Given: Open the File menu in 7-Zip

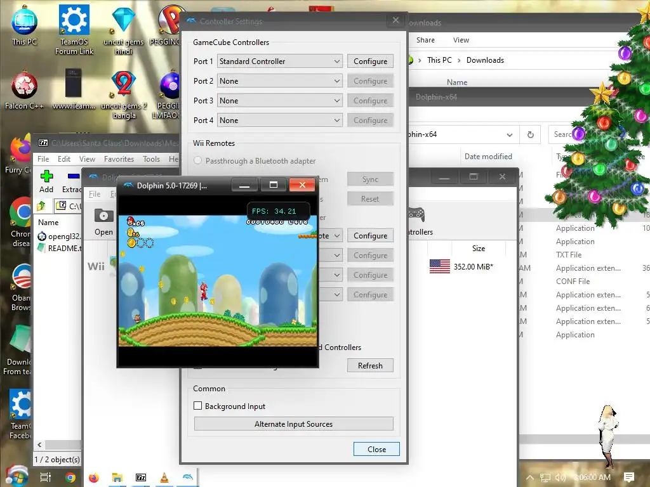Looking at the screenshot, I should pos(43,159).
